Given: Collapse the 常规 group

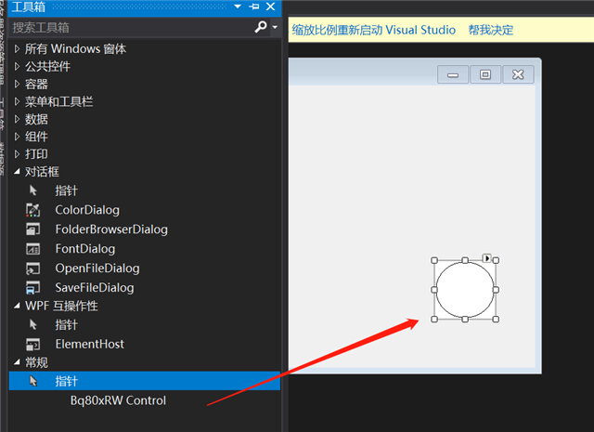Looking at the screenshot, I should 17,362.
